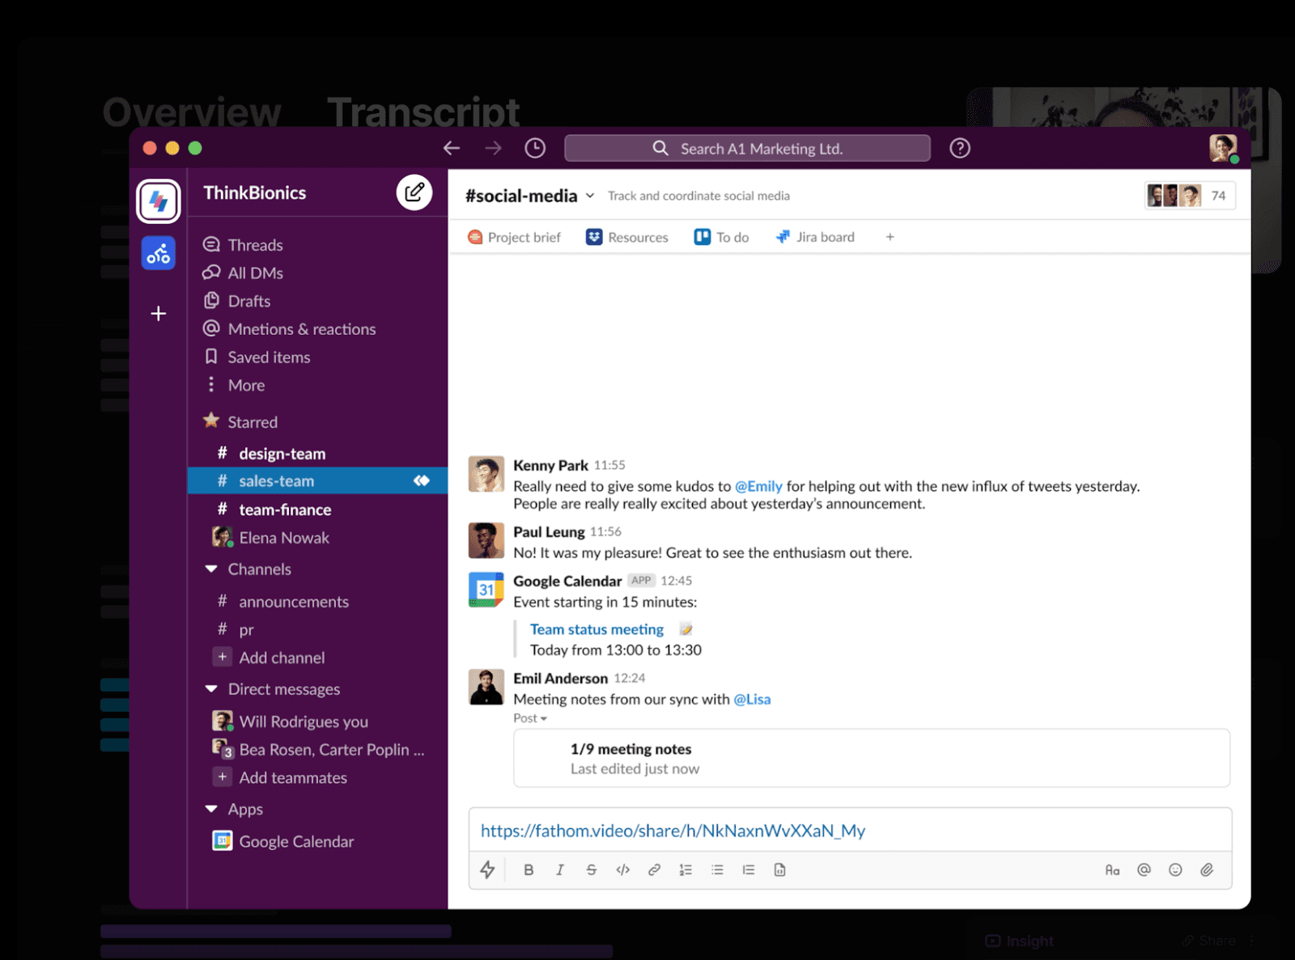Screen dimensions: 1295x960
Task: Select the sales-team channel
Action: coord(317,480)
